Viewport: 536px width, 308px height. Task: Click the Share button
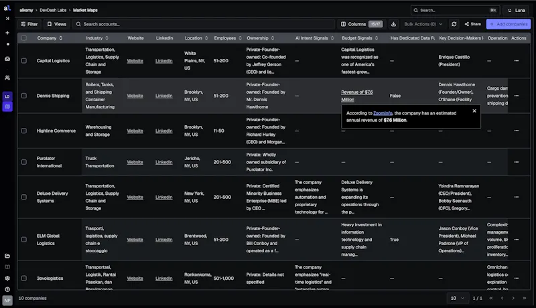473,24
